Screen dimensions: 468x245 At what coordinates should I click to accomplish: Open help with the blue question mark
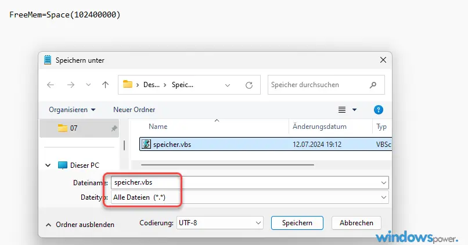379,110
